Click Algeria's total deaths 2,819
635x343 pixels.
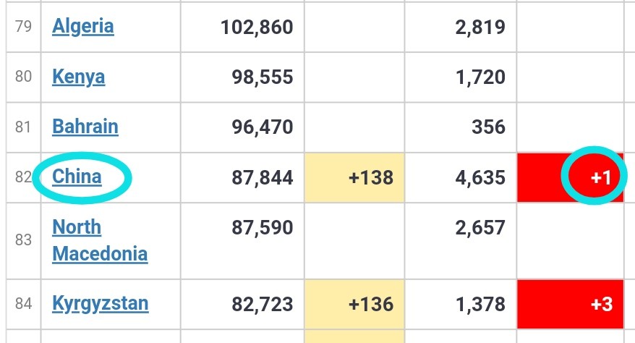480,27
